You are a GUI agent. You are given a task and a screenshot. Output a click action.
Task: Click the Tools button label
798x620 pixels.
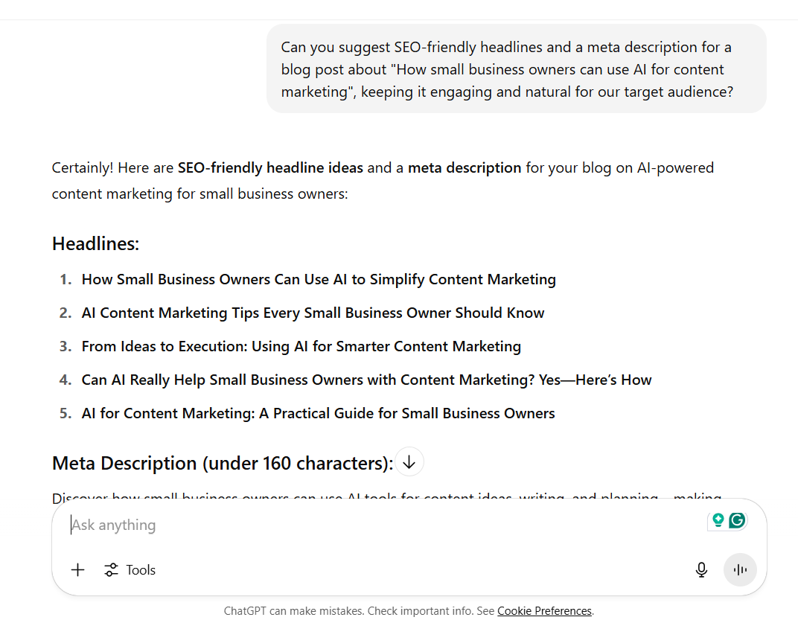tap(141, 569)
